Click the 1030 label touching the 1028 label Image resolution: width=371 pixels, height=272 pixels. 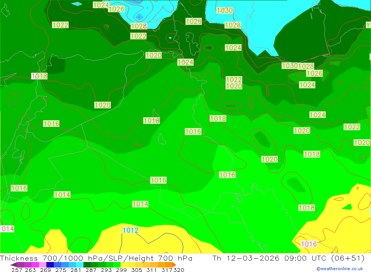point(290,66)
